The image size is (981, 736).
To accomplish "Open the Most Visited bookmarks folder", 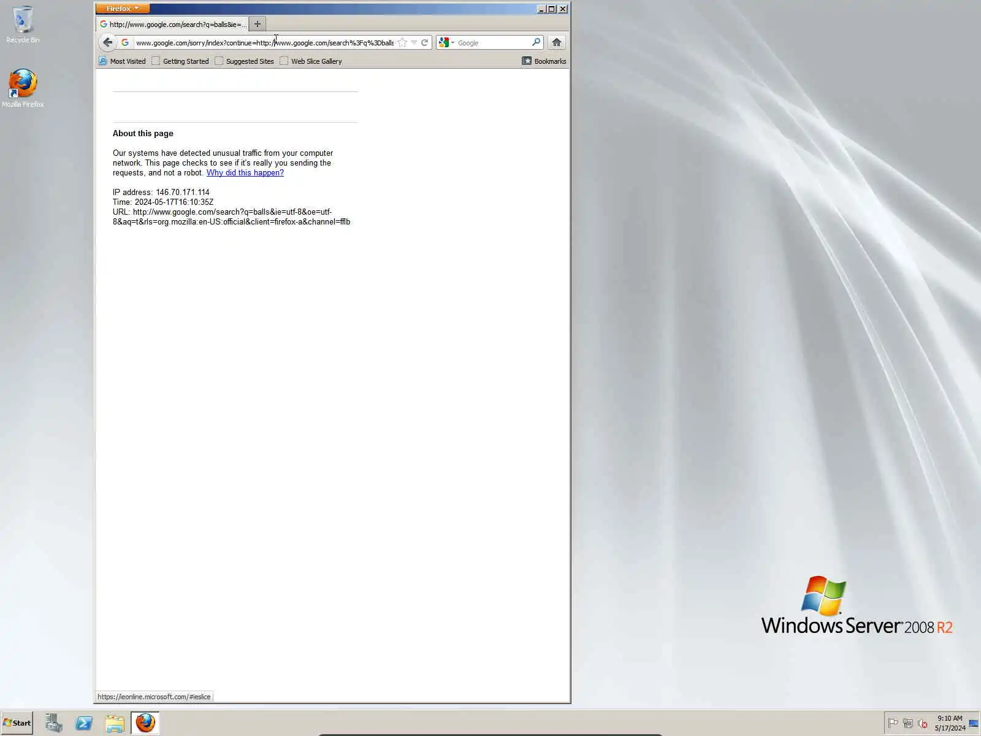I will pos(122,61).
